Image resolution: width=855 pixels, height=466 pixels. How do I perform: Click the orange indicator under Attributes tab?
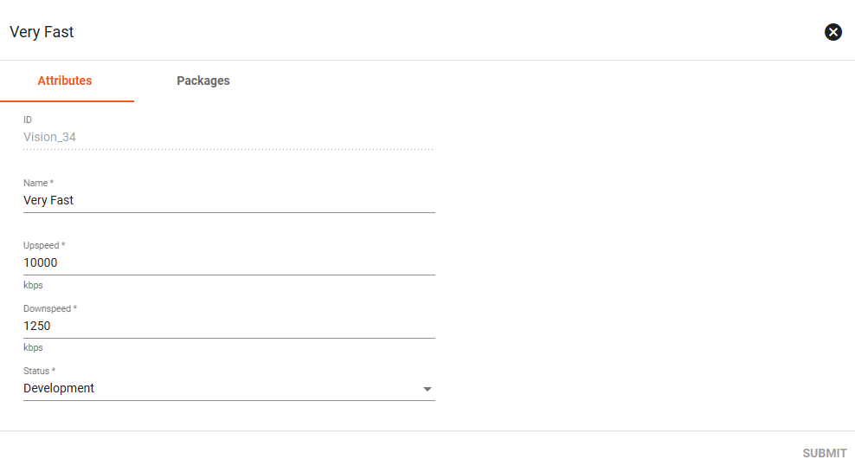point(67,101)
